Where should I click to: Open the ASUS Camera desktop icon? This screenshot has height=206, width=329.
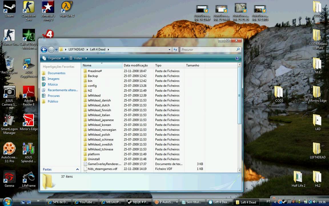9,96
